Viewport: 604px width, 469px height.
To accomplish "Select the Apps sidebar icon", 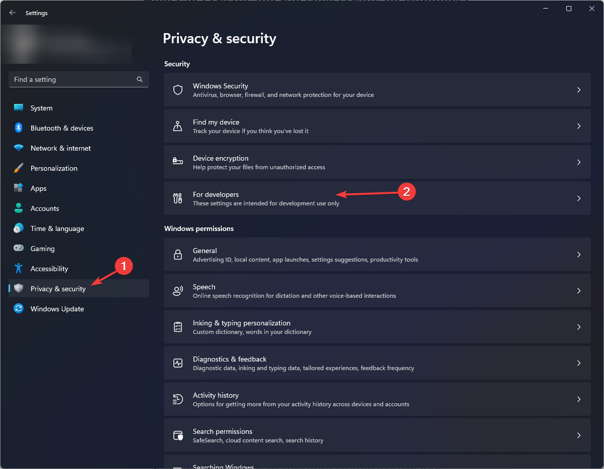I will coord(19,188).
